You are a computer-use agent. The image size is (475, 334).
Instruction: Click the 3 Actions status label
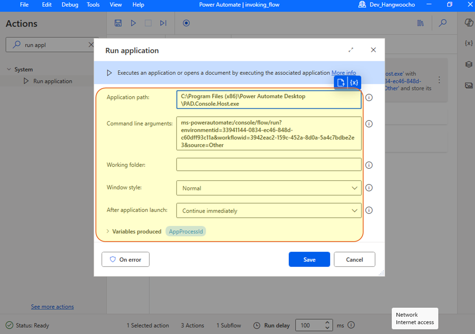point(192,325)
